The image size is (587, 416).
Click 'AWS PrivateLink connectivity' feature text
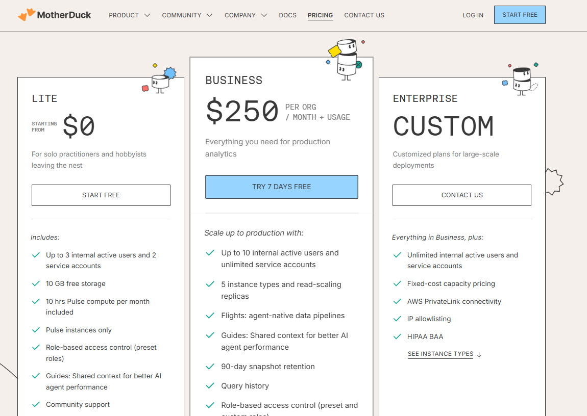(454, 302)
